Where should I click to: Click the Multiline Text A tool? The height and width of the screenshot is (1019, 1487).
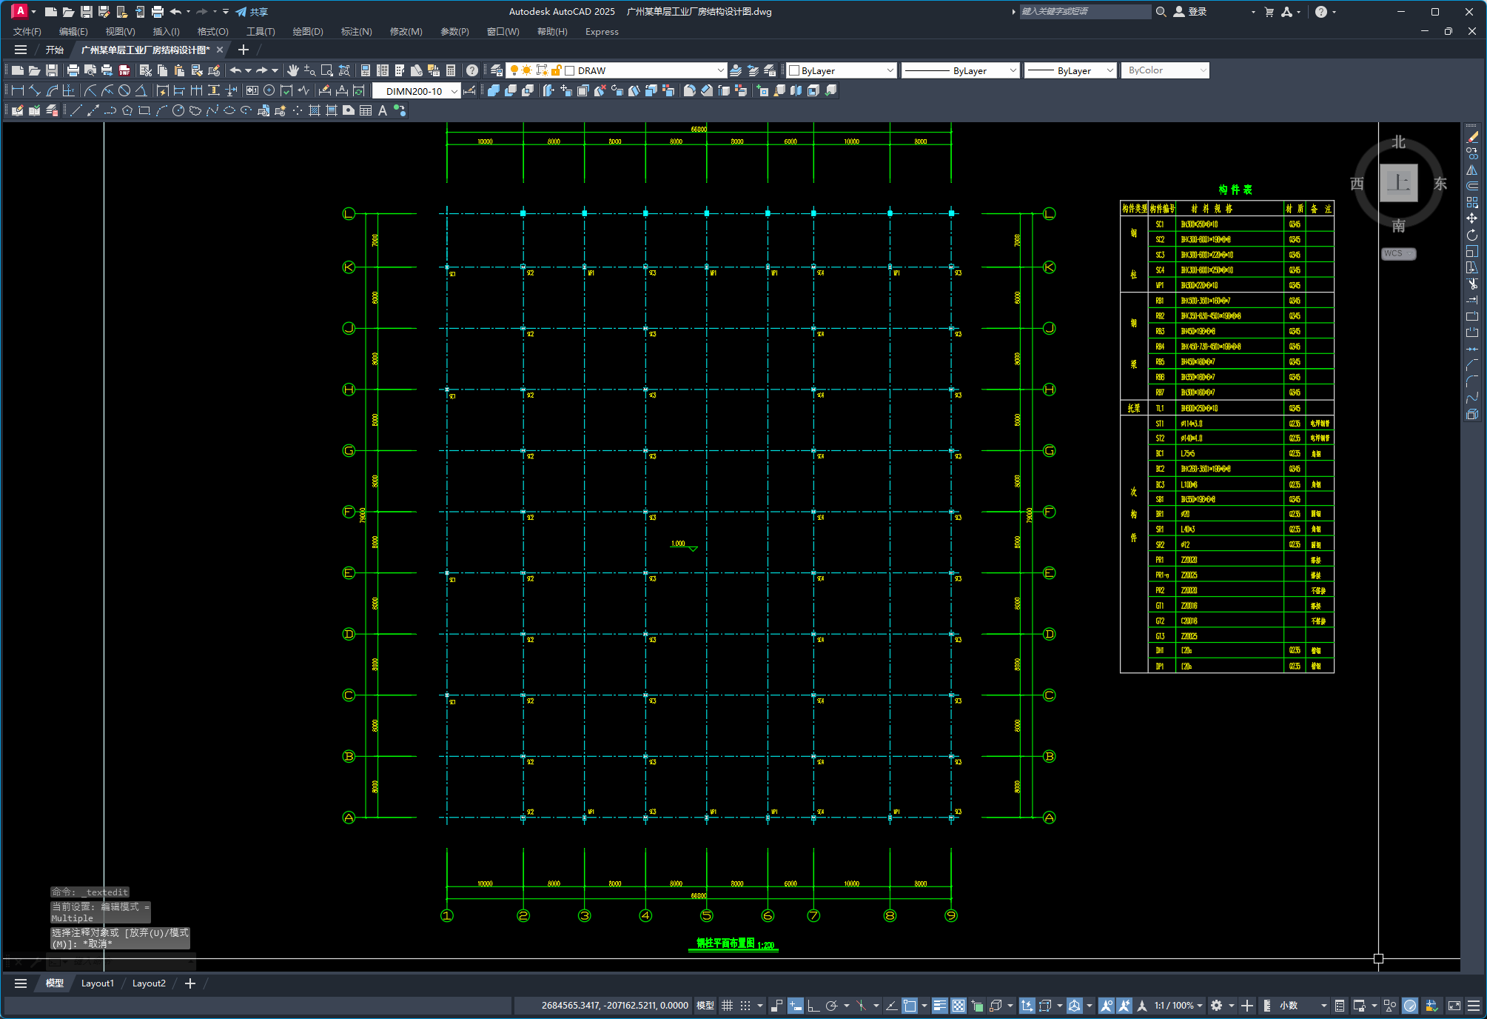383,110
